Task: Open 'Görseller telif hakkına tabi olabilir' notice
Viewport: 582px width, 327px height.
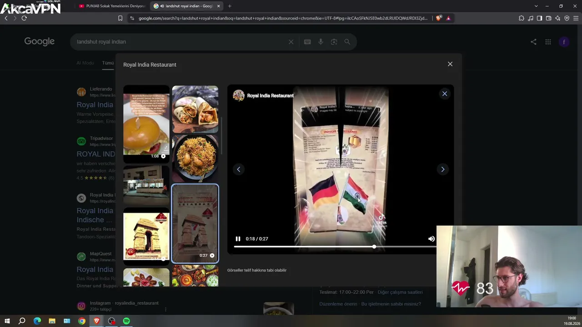Action: pos(257,270)
